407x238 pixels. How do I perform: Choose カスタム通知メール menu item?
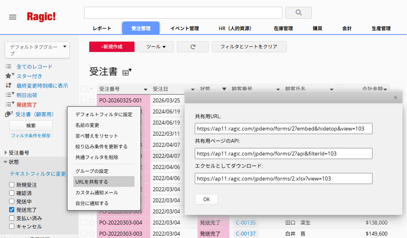point(104,192)
